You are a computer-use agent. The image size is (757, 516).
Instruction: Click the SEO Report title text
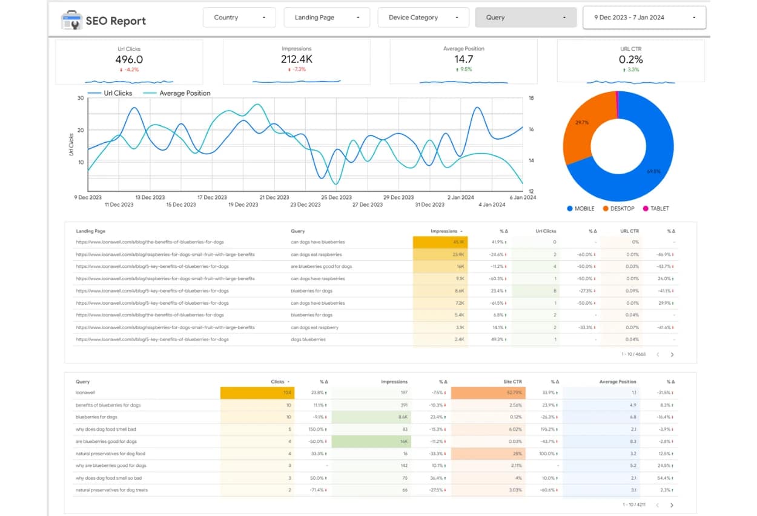116,21
